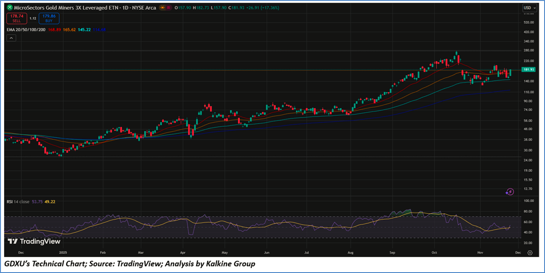Click the RSI moving average value 49.22

[x=50, y=202]
